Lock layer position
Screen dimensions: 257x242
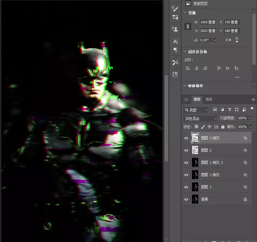(209, 127)
